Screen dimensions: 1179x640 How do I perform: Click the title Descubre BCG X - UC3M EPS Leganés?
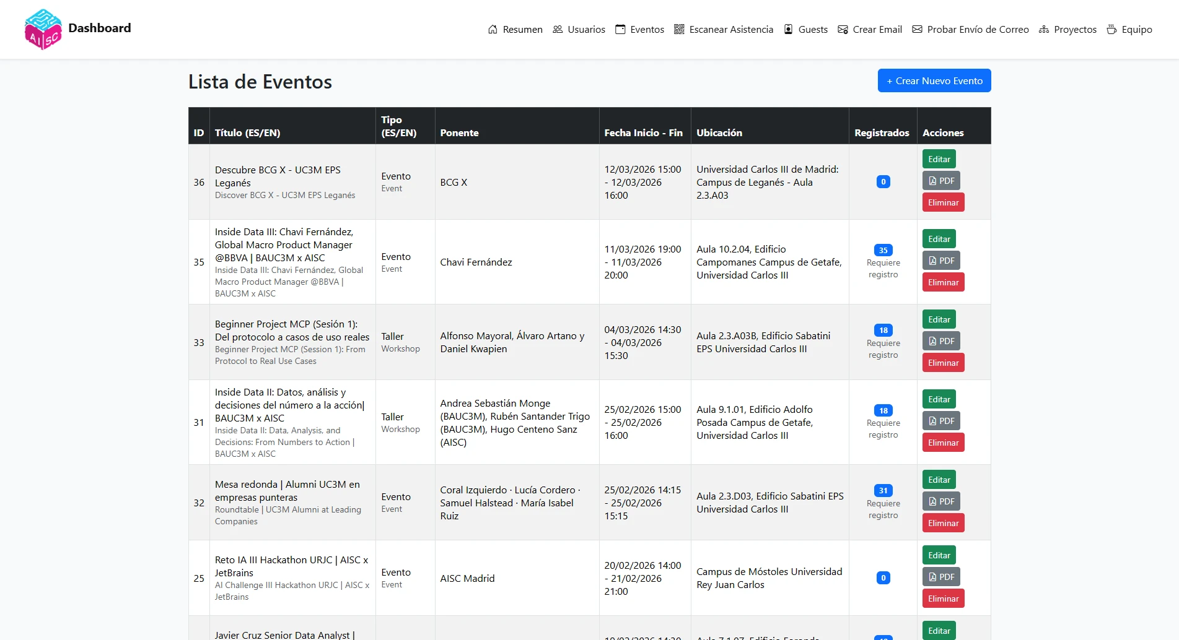[278, 176]
